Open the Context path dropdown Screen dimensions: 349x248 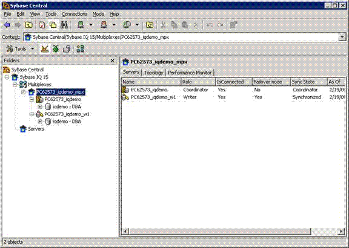pos(342,37)
